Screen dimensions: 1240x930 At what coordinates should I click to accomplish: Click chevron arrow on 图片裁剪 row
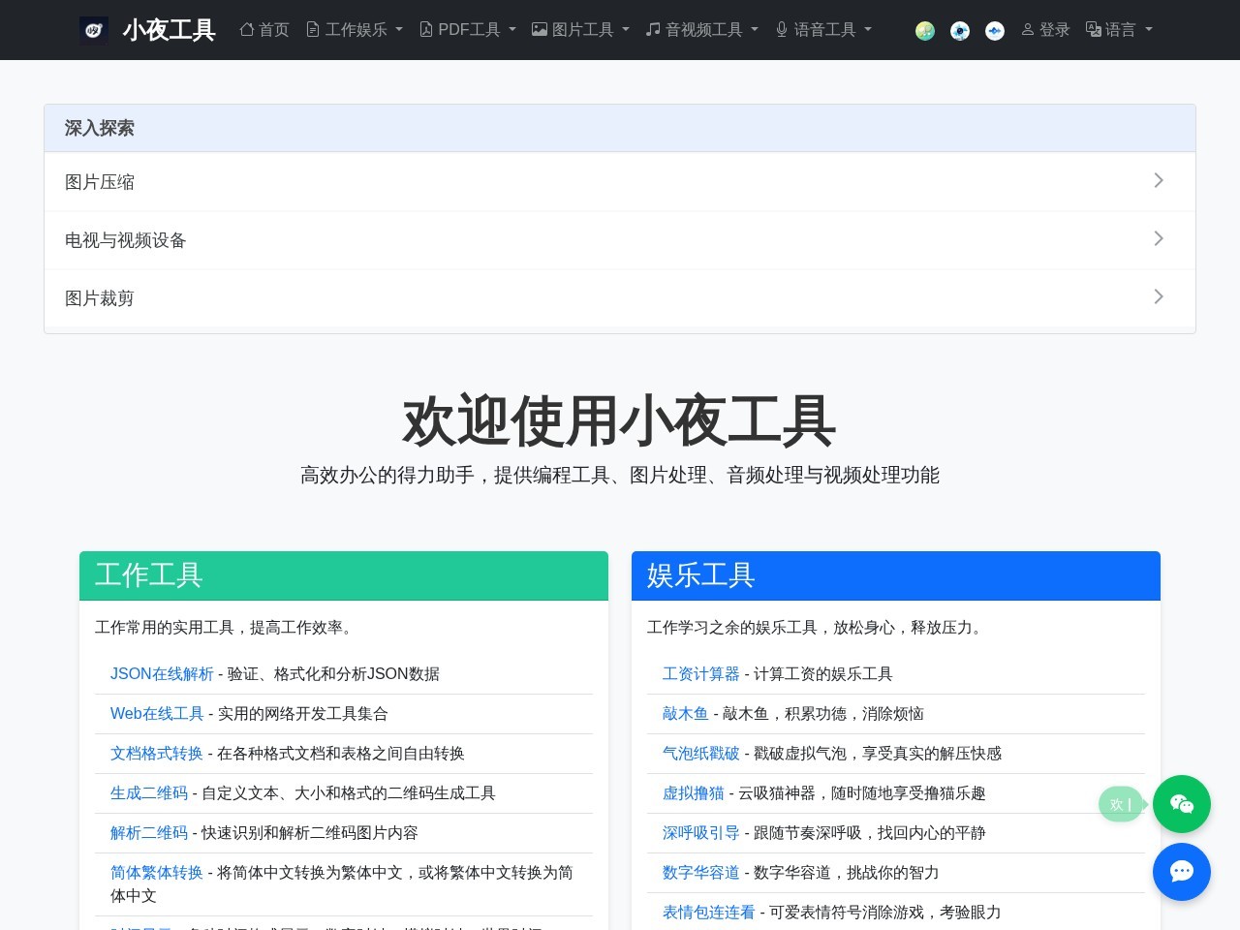pos(1159,297)
